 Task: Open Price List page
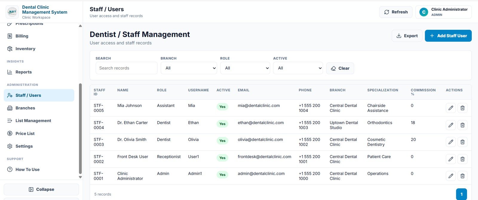click(x=39, y=133)
